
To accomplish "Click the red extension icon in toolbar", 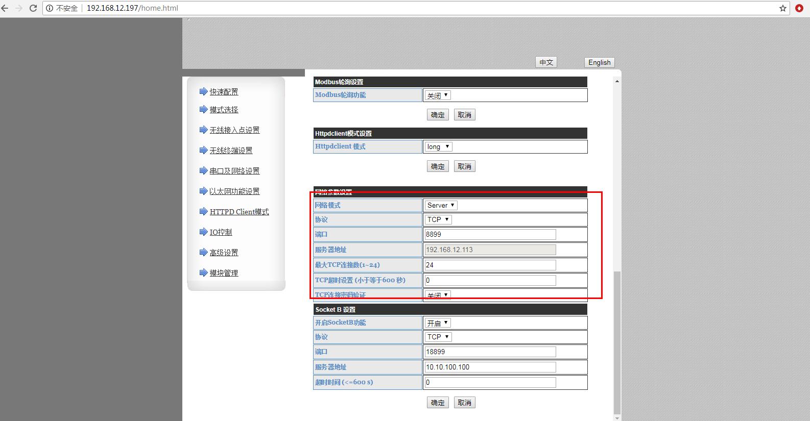I will click(x=799, y=8).
